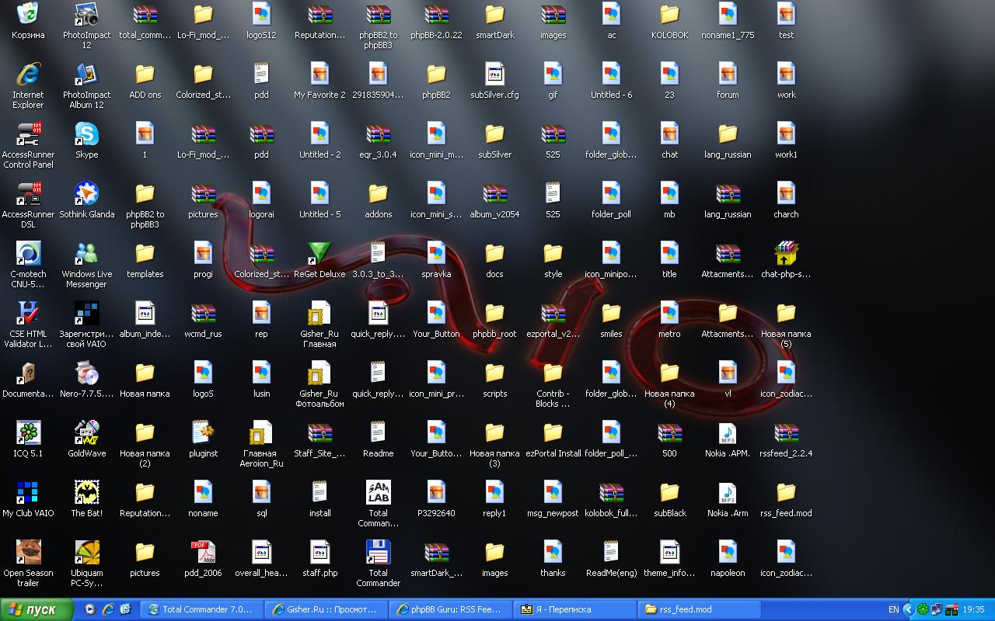Viewport: 995px width, 621px height.
Task: Open the Skype desktop shortcut
Action: [86, 135]
